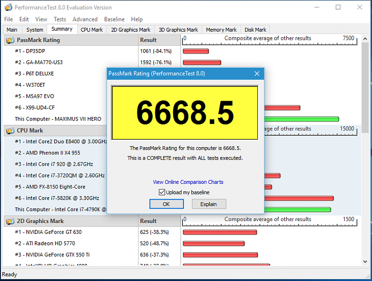The height and width of the screenshot is (281, 372).
Task: Click the red bar for Radeon HD 5770
Action: [x=213, y=243]
